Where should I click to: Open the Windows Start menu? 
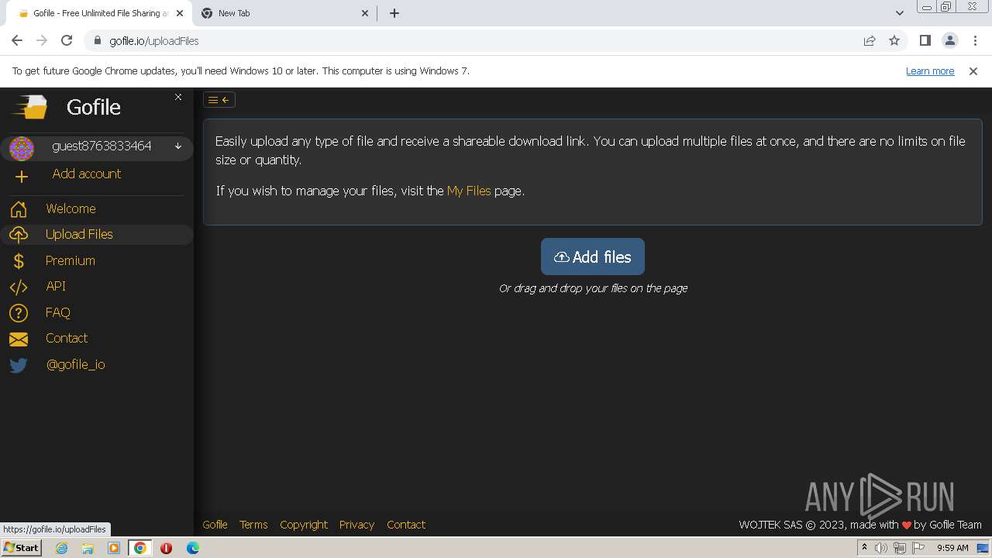22,548
